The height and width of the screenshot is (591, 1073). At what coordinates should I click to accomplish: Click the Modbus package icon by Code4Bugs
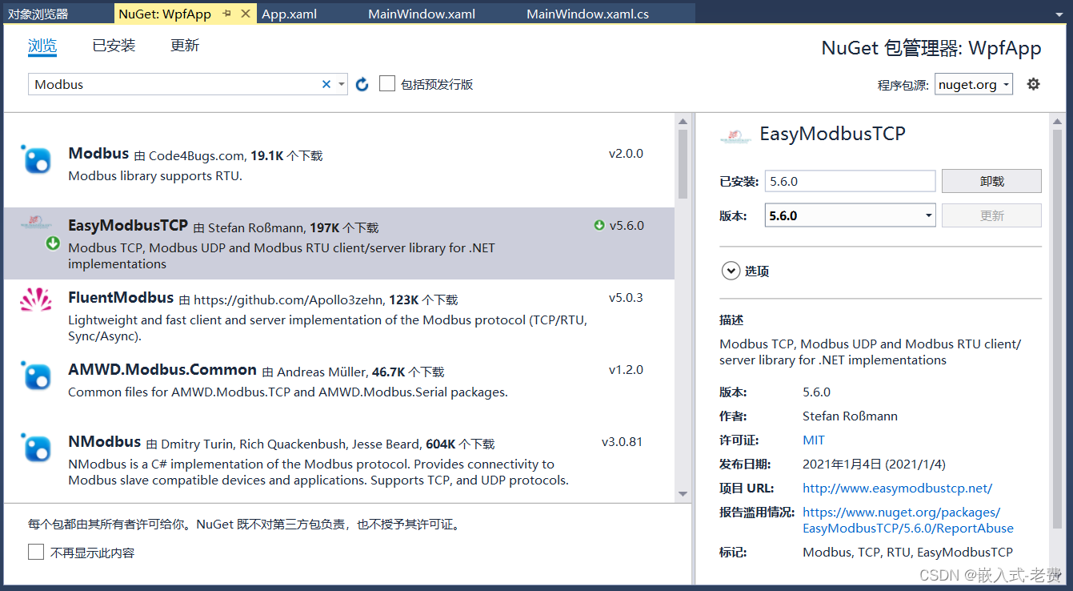tap(36, 159)
